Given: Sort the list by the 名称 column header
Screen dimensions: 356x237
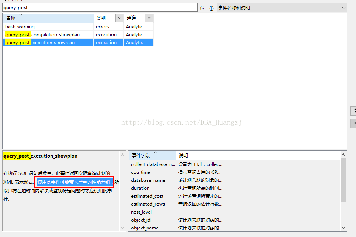Looking at the screenshot, I should point(48,18).
